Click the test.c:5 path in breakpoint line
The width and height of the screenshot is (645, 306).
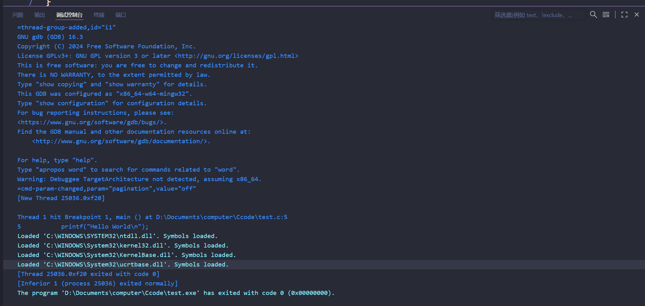point(221,217)
